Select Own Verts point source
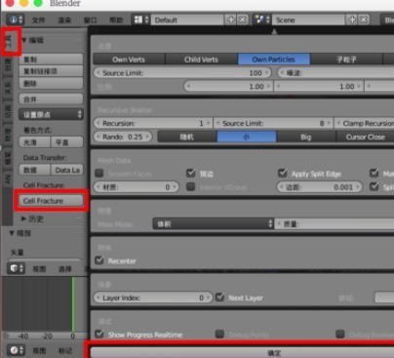Screen dimensions: 394x358 pyautogui.click(x=129, y=60)
